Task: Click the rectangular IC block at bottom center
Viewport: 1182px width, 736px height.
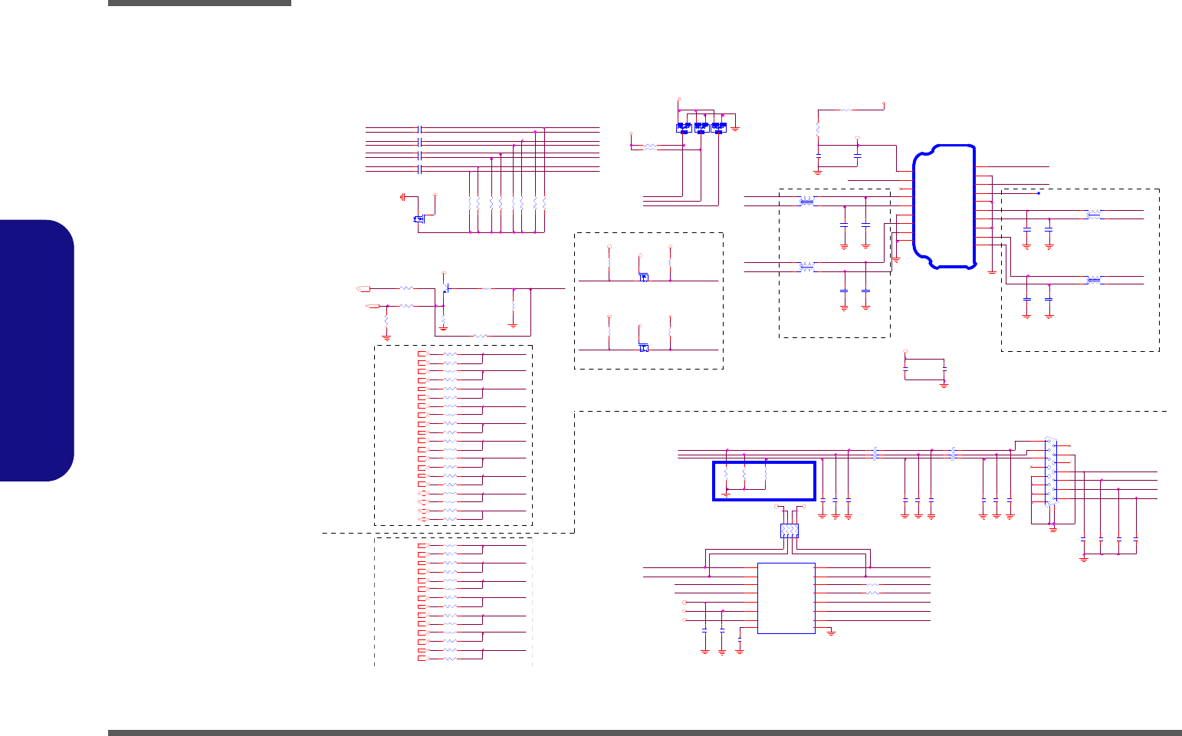Action: click(x=786, y=598)
